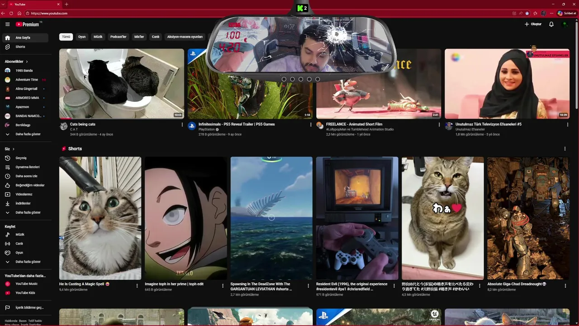Open options menu for FREELANCE short film
The height and width of the screenshot is (326, 579).
coord(439,125)
